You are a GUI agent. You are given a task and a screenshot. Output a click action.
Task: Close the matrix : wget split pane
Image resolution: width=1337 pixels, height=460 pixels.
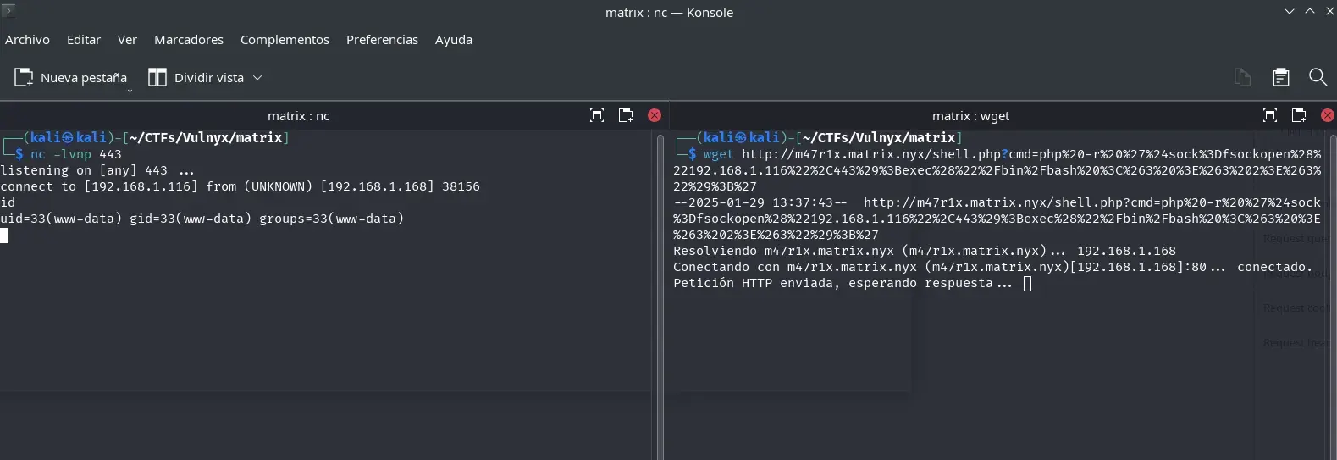click(x=1328, y=115)
